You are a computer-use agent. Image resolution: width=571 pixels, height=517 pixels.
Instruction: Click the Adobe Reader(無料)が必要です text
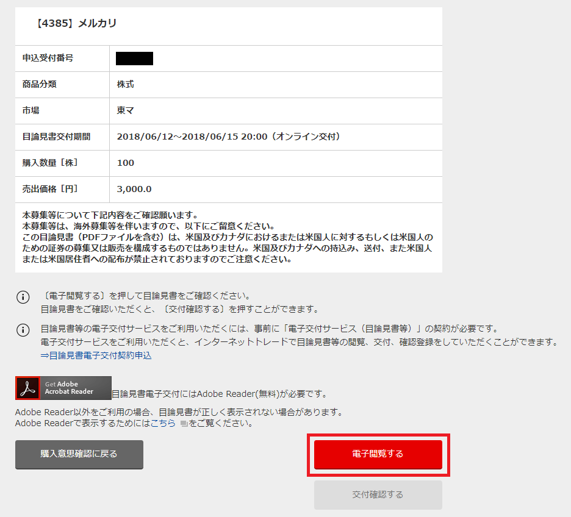221,394
